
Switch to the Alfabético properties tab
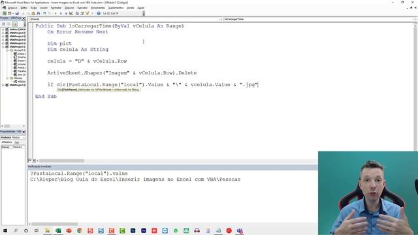coord(7,142)
